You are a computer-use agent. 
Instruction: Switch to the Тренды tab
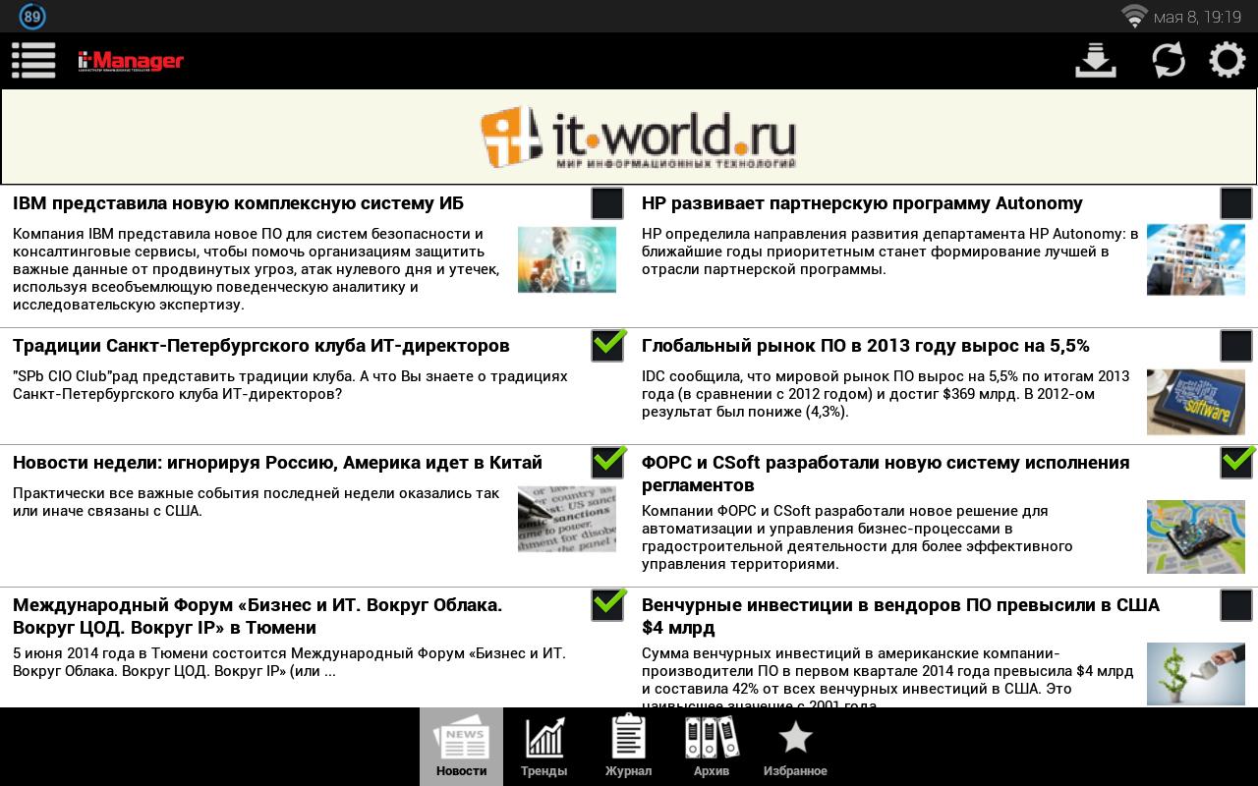[x=543, y=747]
